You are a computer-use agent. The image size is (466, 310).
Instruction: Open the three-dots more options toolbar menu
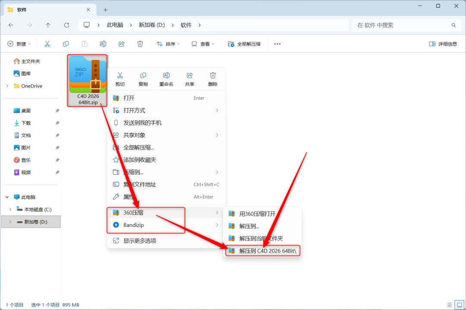point(277,44)
